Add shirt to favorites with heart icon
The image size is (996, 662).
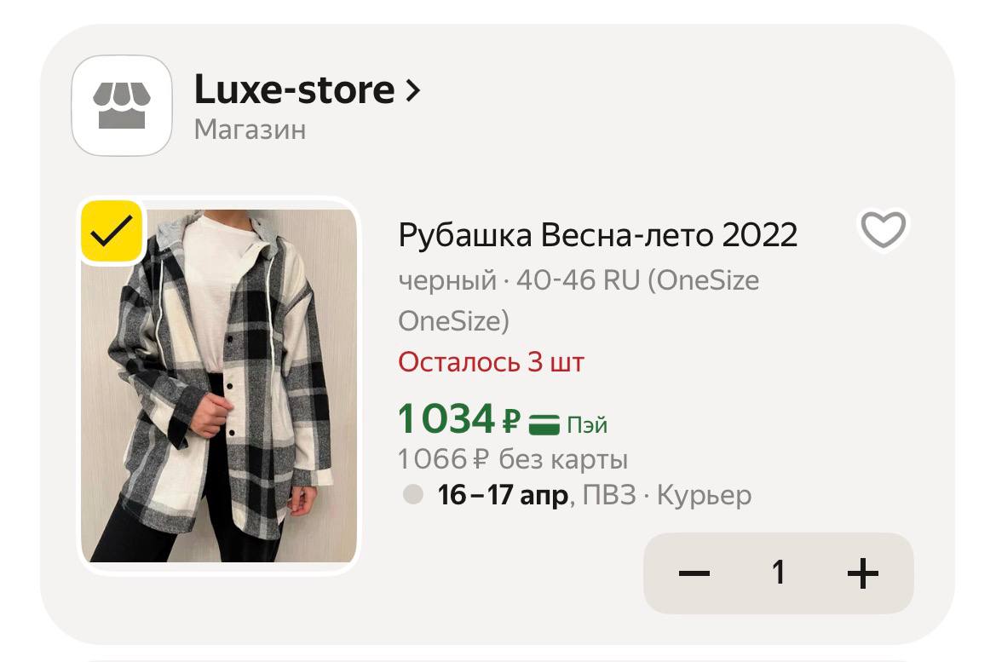883,230
